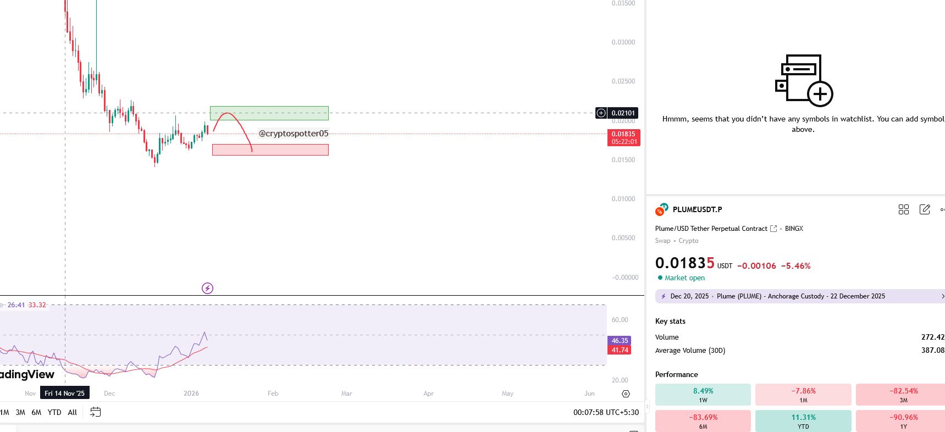
Task: Click the red 0.01835 current price label
Action: pyautogui.click(x=623, y=137)
